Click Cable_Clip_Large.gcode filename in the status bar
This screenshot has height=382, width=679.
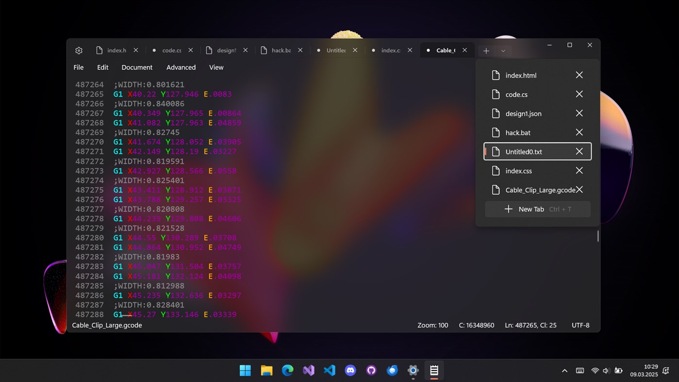107,325
